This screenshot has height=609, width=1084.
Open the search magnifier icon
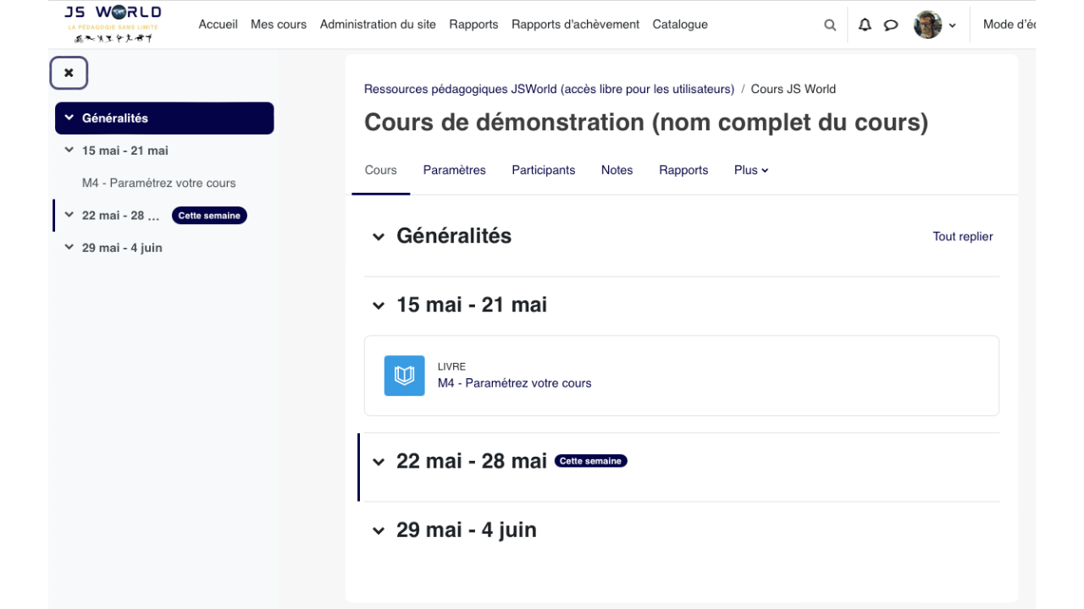pos(830,25)
